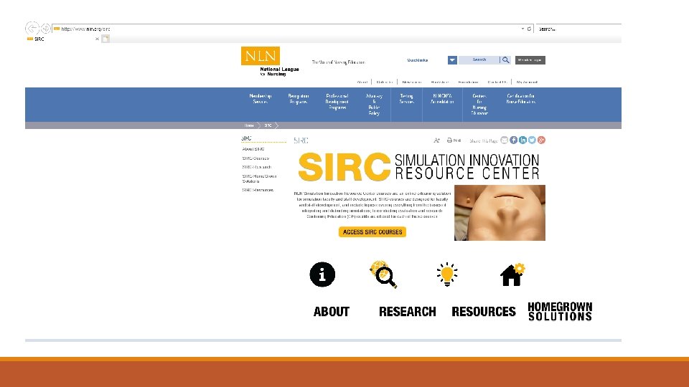The width and height of the screenshot is (689, 387).
Task: Click the RESEARCH label
Action: point(408,312)
